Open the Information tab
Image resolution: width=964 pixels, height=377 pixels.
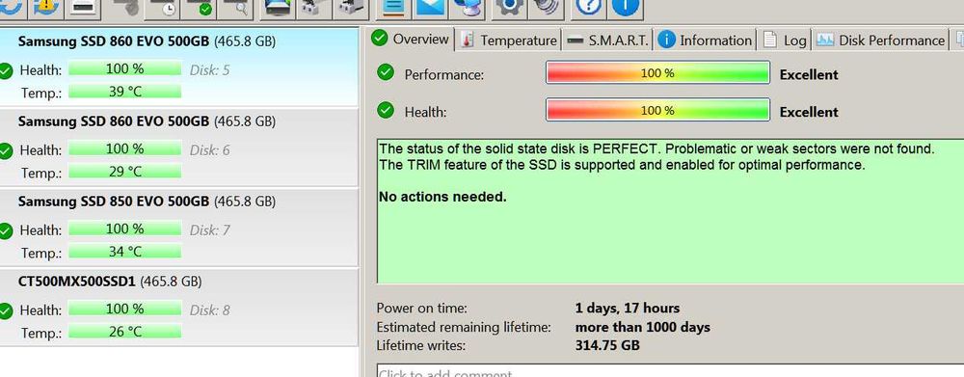[706, 40]
